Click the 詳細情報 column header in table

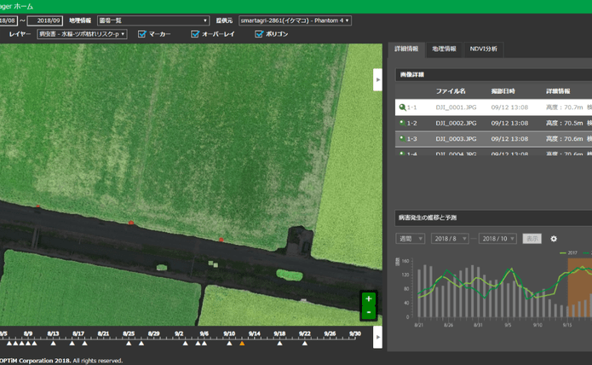[x=558, y=91]
